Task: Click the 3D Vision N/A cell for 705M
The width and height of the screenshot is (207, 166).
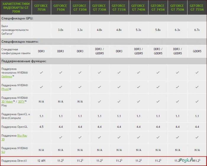Action: [41, 102]
